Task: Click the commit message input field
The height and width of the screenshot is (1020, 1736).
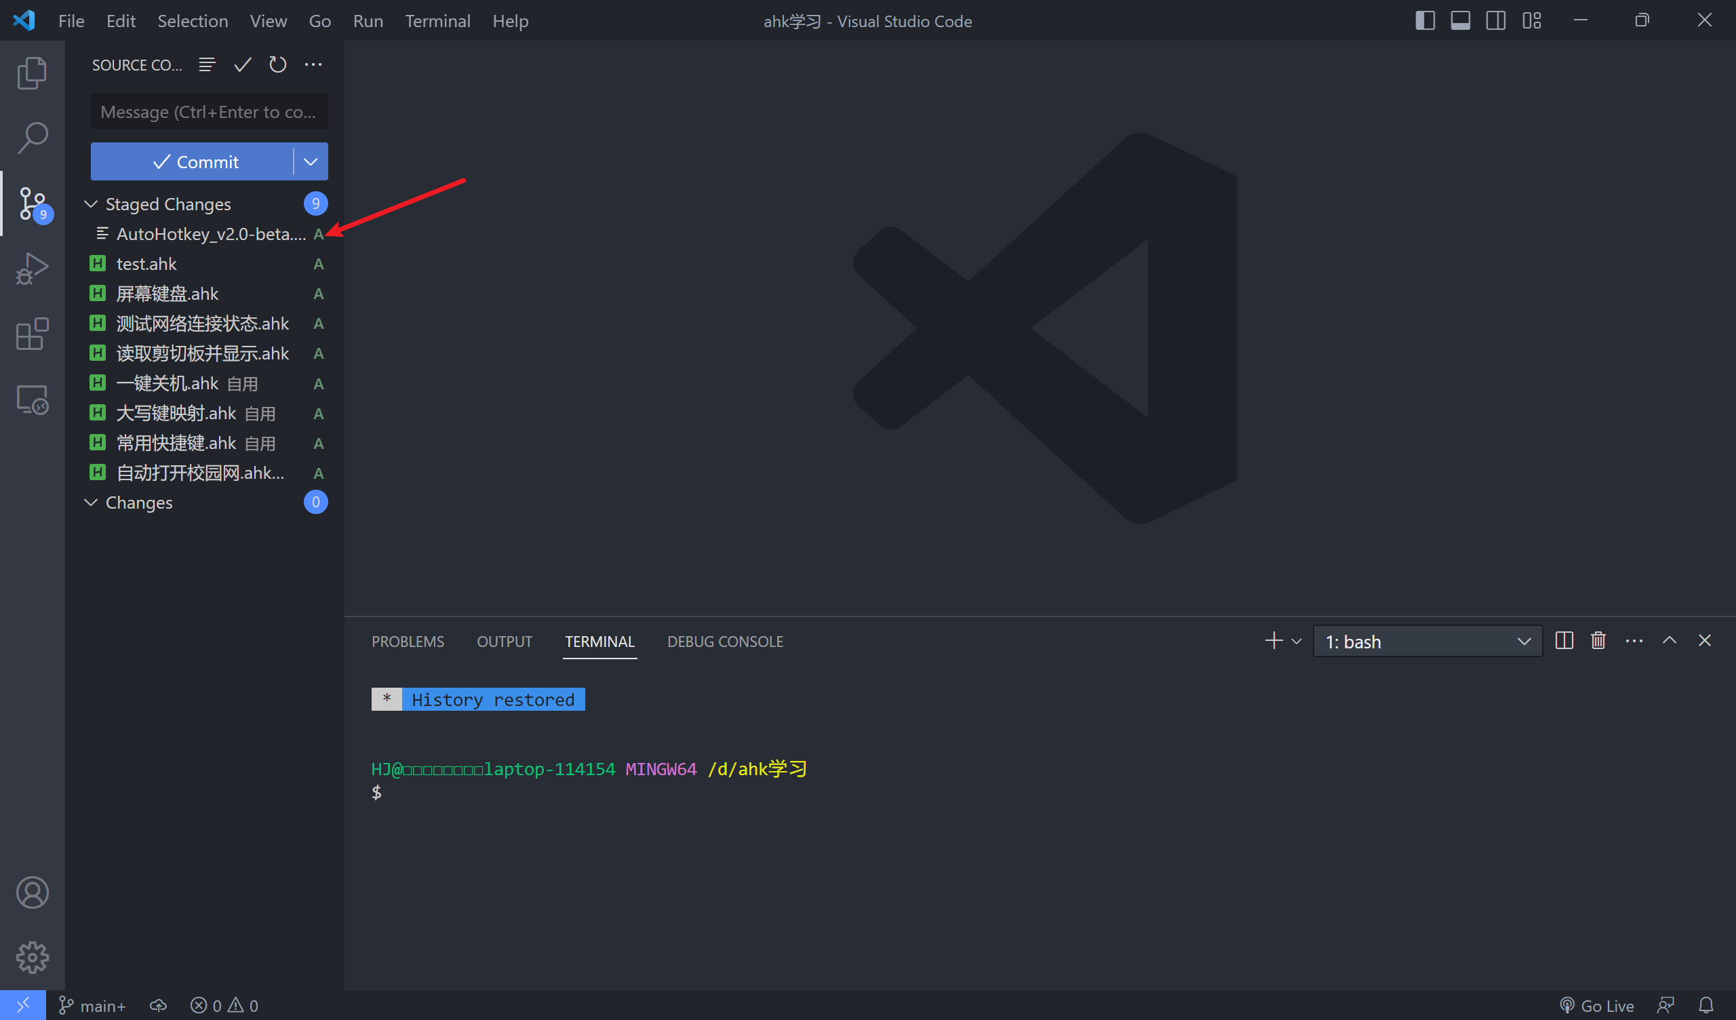Action: click(209, 111)
